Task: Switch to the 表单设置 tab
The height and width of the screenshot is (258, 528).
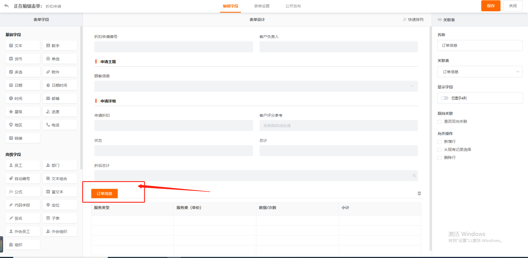Action: [x=262, y=6]
